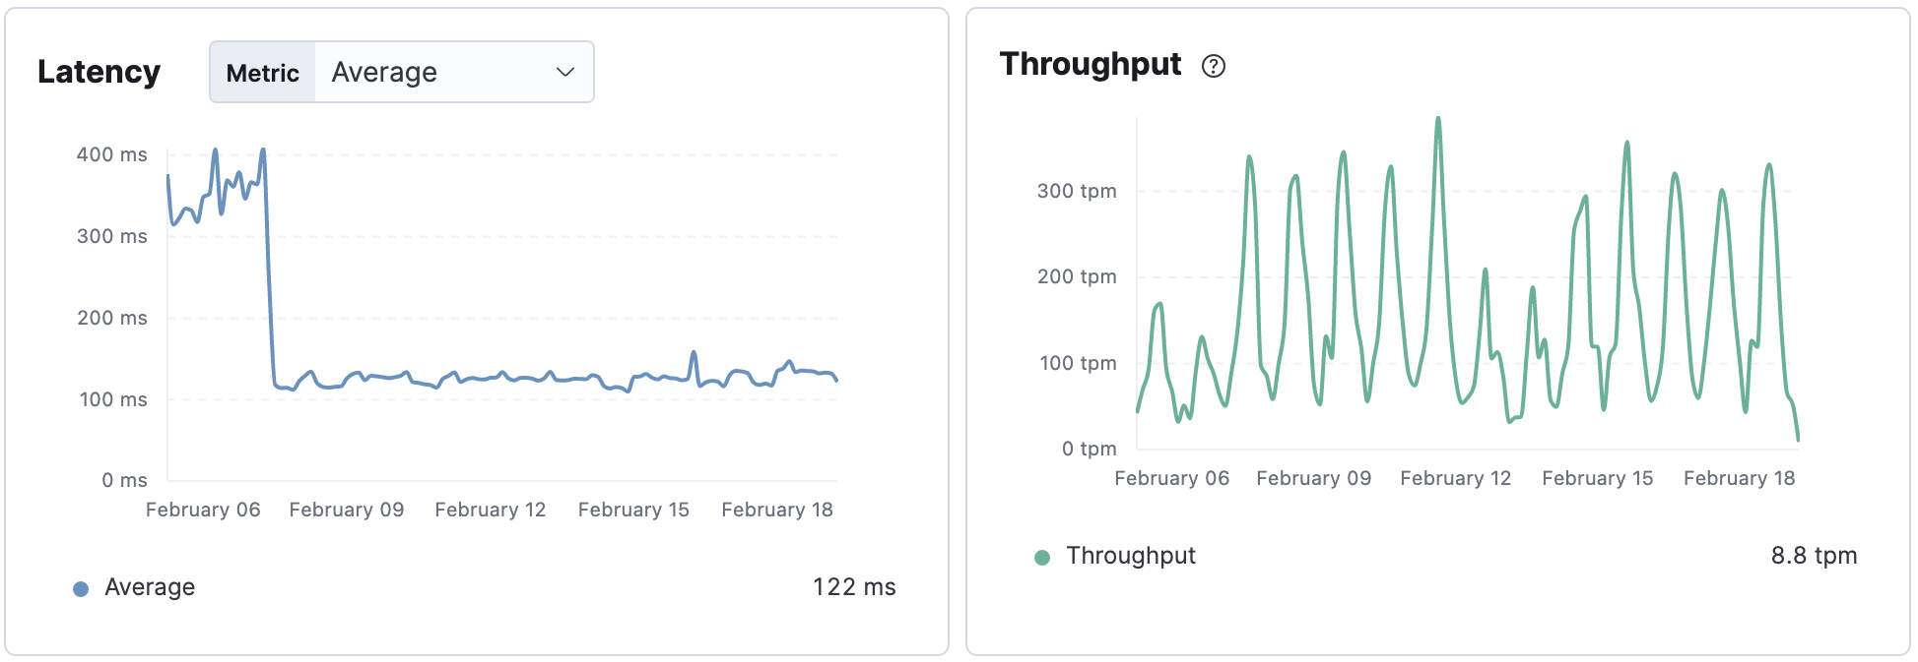Viewport: 1918px width, 662px height.
Task: Click the Latency chart title
Action: tap(99, 72)
